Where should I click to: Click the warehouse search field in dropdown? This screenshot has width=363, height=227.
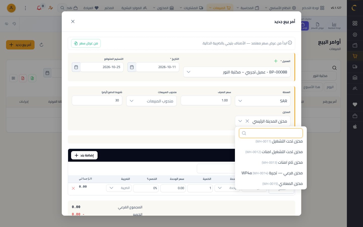[x=271, y=133]
